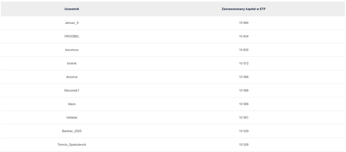Click Tomcio_Spekulancik's 10 526 value
Image resolution: width=346 pixels, height=152 pixels.
243,145
